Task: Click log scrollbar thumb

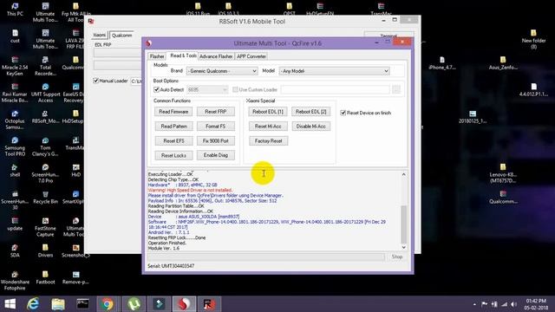Action: point(403,224)
